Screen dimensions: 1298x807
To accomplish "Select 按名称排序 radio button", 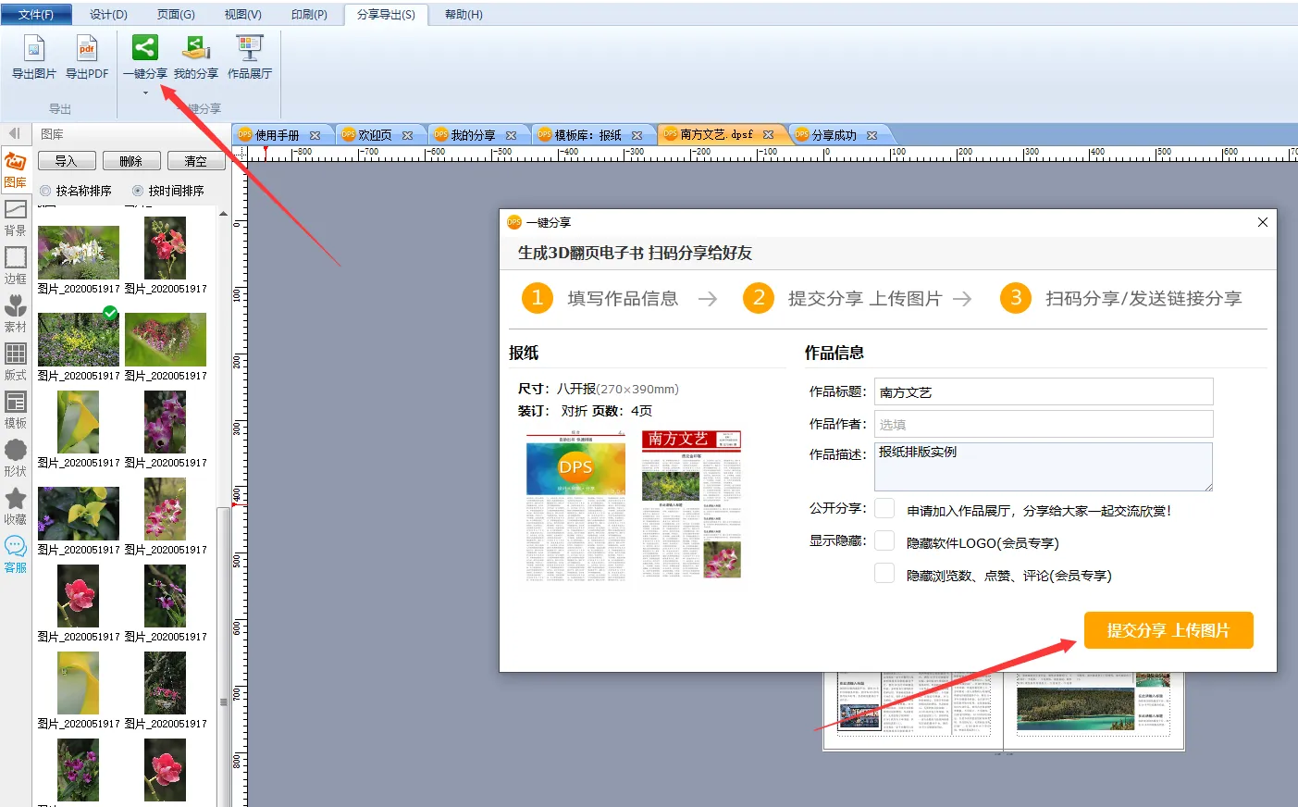I will [x=45, y=191].
